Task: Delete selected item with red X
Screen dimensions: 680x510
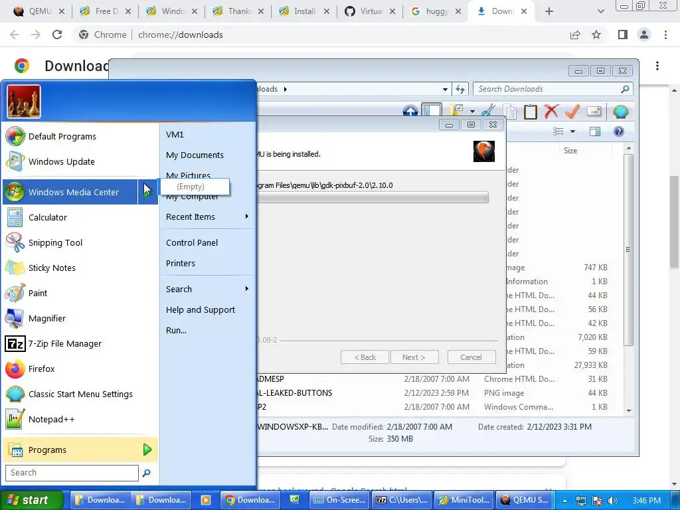Action: coord(551,112)
